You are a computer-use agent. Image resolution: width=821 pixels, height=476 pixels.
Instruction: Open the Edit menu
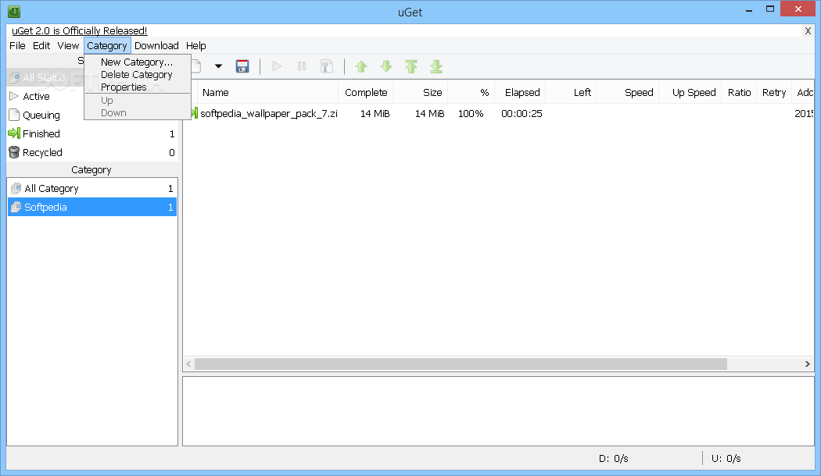point(41,46)
